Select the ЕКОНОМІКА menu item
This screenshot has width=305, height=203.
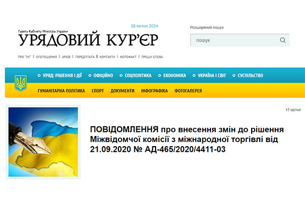175,76
